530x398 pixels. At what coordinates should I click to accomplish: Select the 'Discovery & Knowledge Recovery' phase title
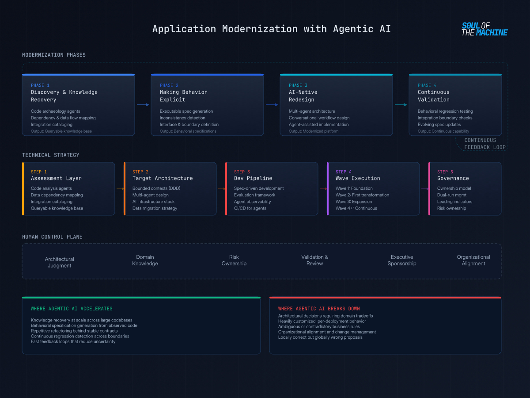(64, 96)
